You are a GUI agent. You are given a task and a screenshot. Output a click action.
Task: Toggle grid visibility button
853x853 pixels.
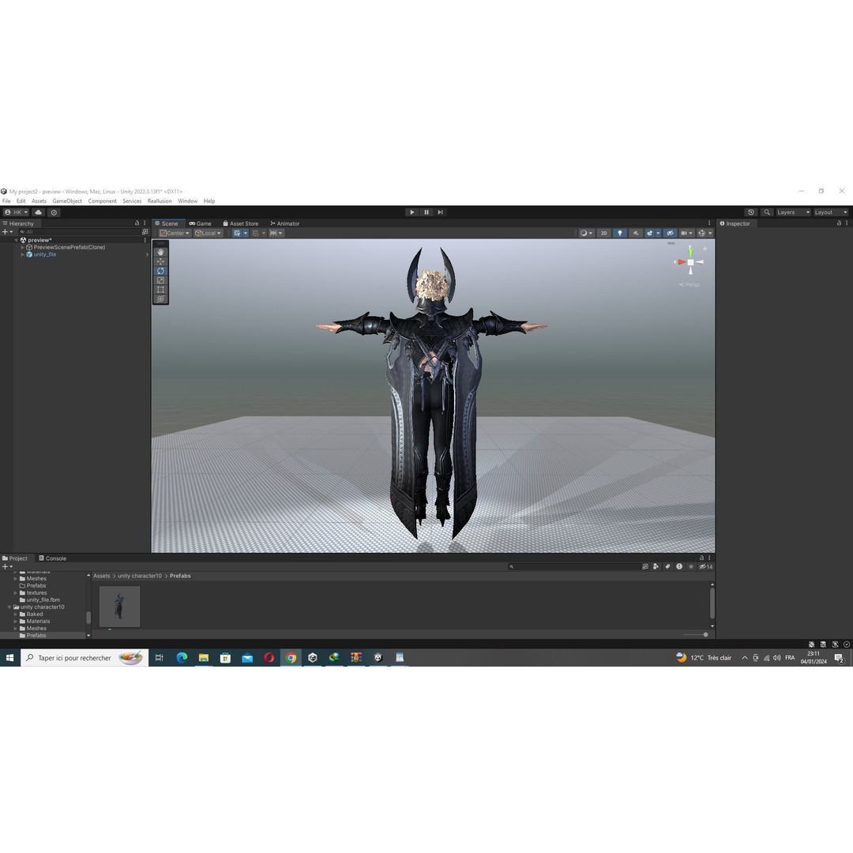(x=237, y=233)
